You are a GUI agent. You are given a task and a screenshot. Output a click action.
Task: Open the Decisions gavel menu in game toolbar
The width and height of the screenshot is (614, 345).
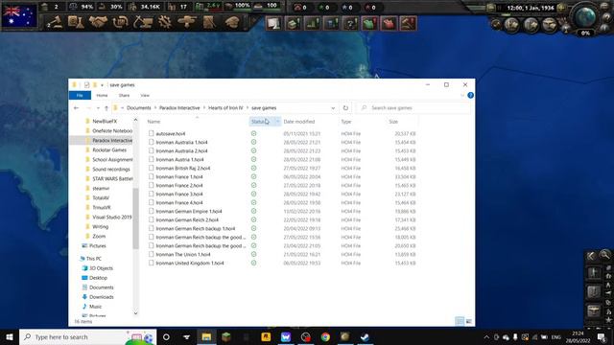[x=54, y=22]
